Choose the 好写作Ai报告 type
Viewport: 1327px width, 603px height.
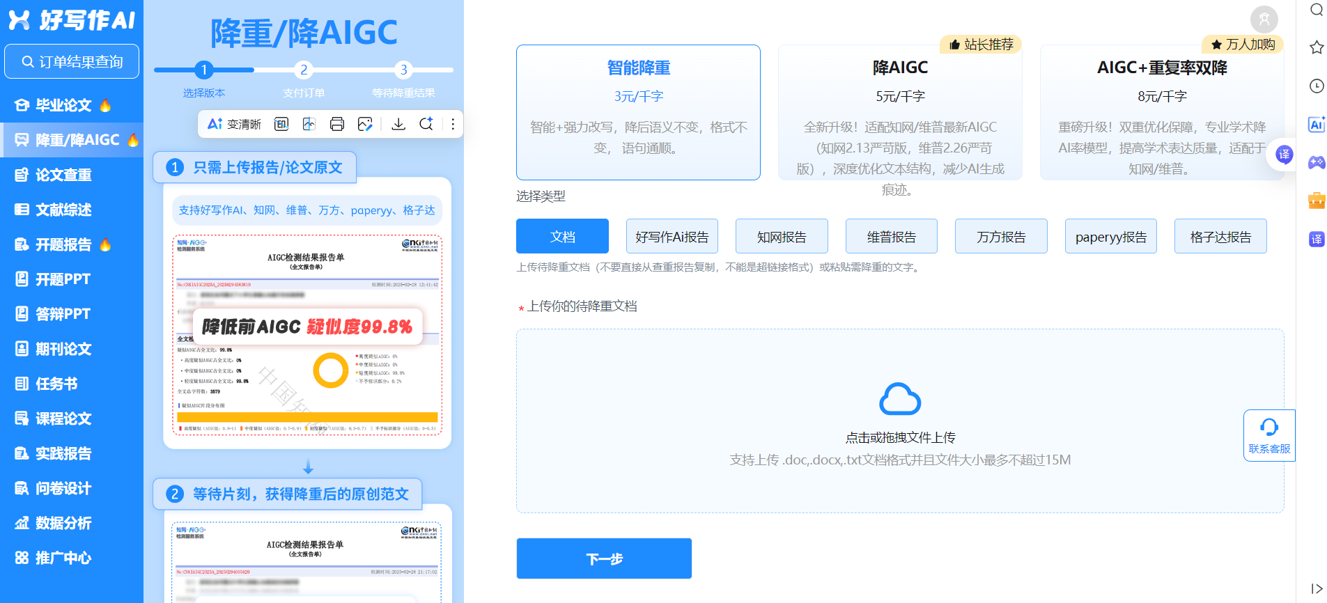coord(672,236)
